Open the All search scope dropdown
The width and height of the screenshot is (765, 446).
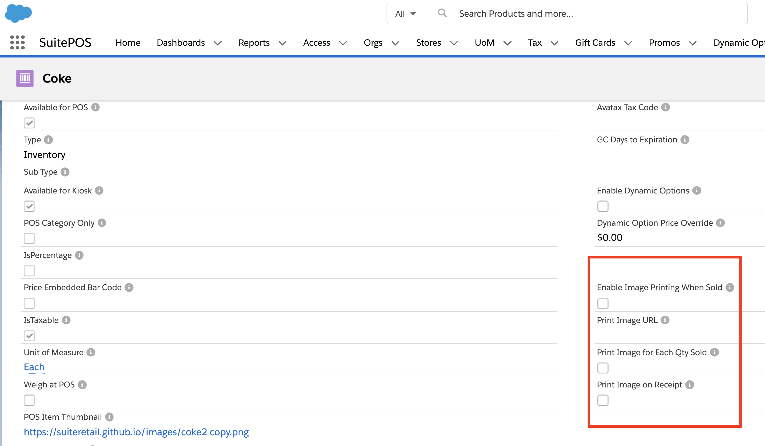(405, 14)
